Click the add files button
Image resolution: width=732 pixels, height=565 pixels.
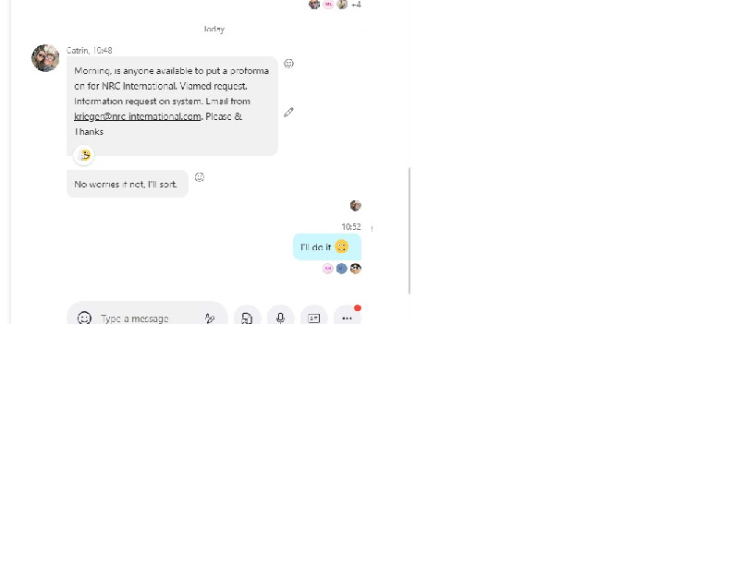coord(247,318)
